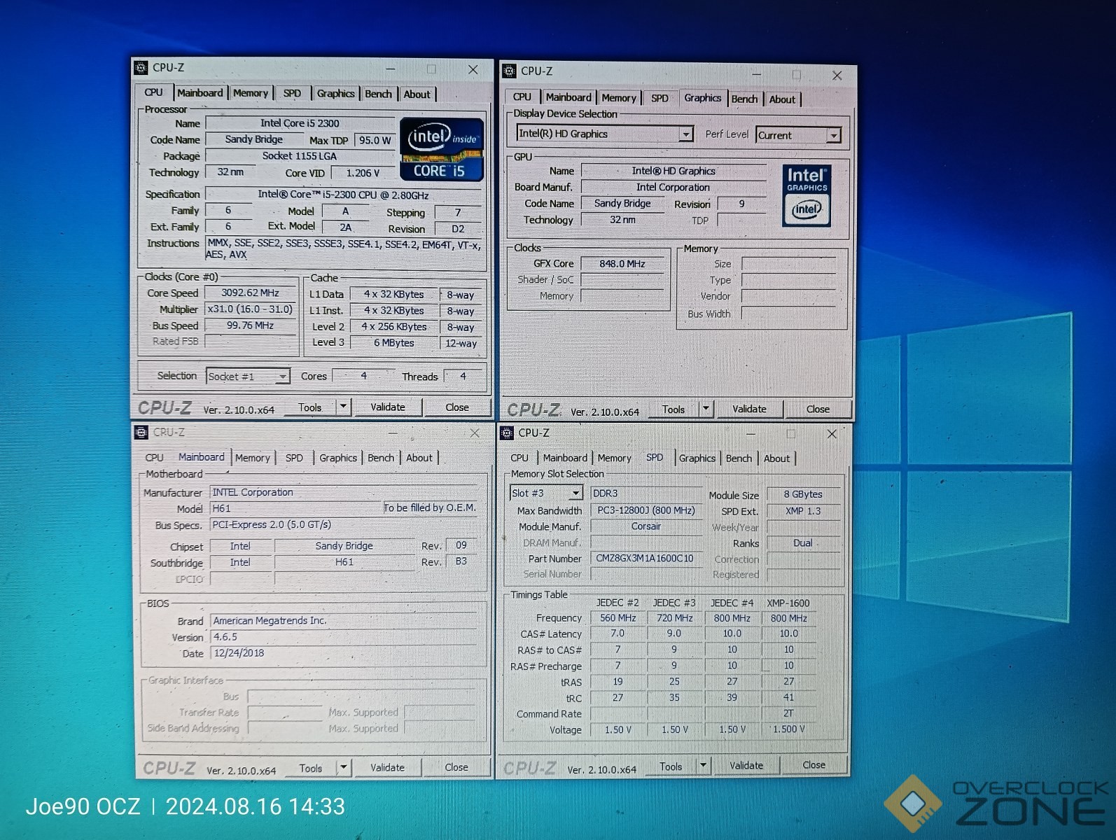Image resolution: width=1116 pixels, height=840 pixels.
Task: Select About tab in SPD window
Action: (776, 458)
